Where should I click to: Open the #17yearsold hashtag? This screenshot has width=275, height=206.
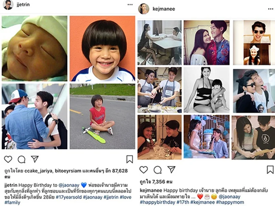tap(69, 197)
